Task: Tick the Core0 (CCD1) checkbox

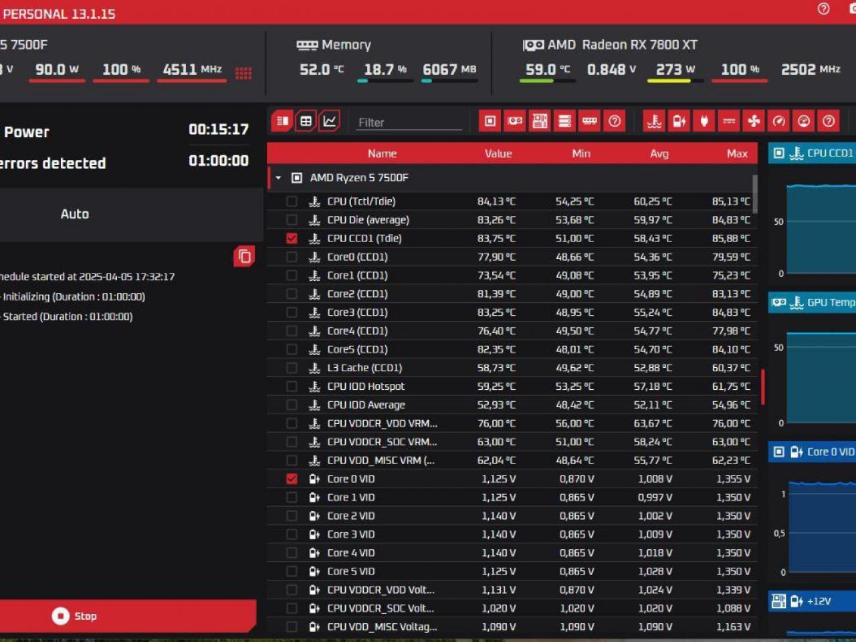Action: 292,257
